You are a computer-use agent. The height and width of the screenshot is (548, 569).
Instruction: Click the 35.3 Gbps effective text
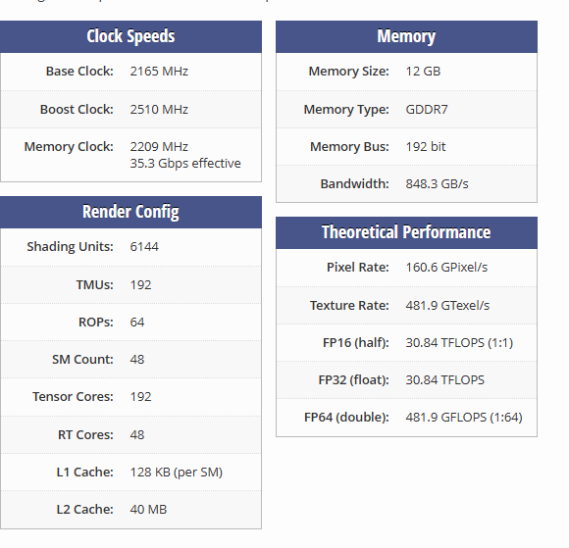pyautogui.click(x=185, y=163)
